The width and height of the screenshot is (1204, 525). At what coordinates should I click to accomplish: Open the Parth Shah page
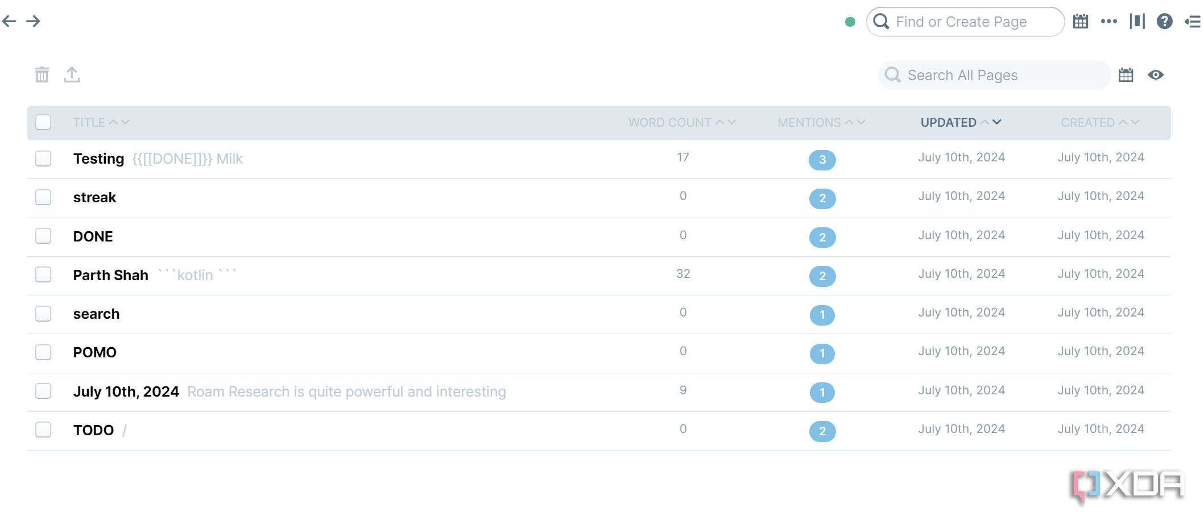click(110, 275)
